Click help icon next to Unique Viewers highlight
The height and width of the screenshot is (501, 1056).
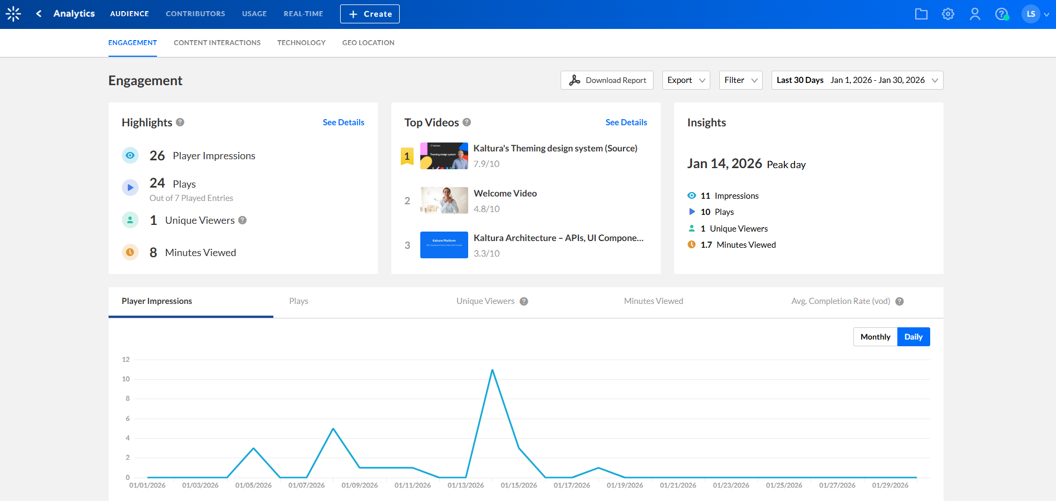(x=243, y=220)
